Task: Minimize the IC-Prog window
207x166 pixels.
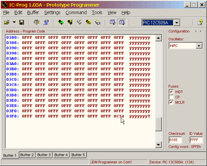Action: pyautogui.click(x=187, y=5)
